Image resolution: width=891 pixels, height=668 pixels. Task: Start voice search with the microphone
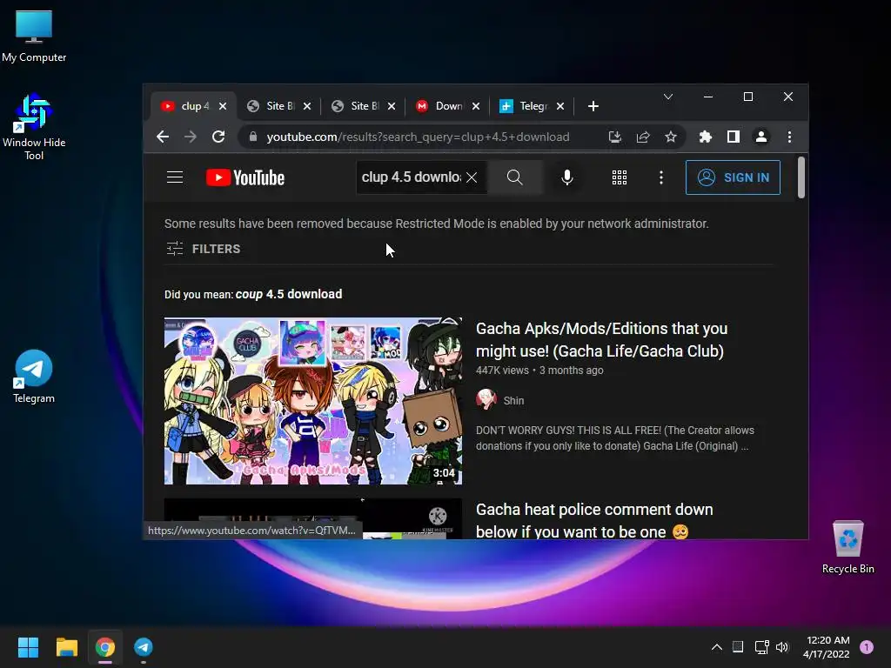(x=566, y=177)
